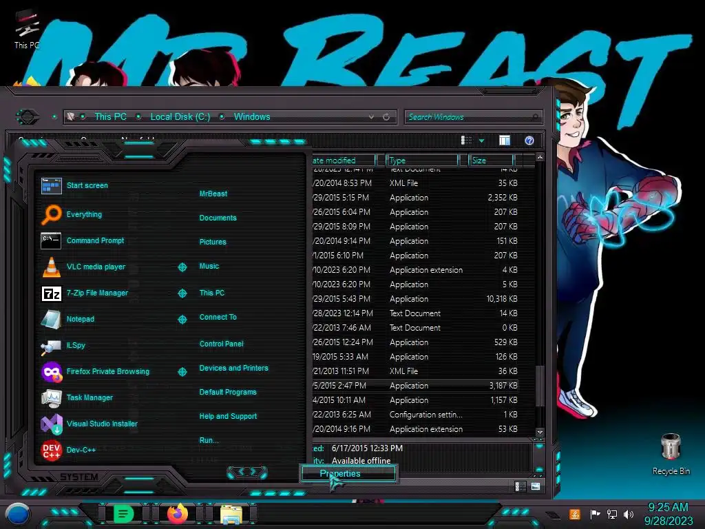
Task: Click the Search Windows input field
Action: 473,117
